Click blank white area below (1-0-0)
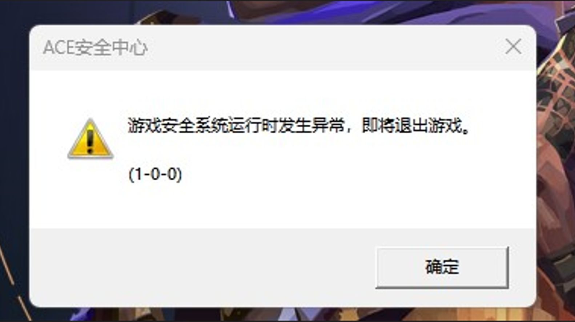Viewport: 575px width, 322px height. tap(254, 205)
